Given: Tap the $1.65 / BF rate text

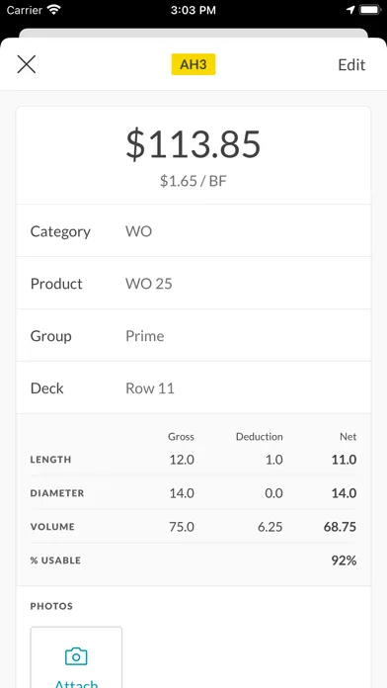Looking at the screenshot, I should [193, 181].
